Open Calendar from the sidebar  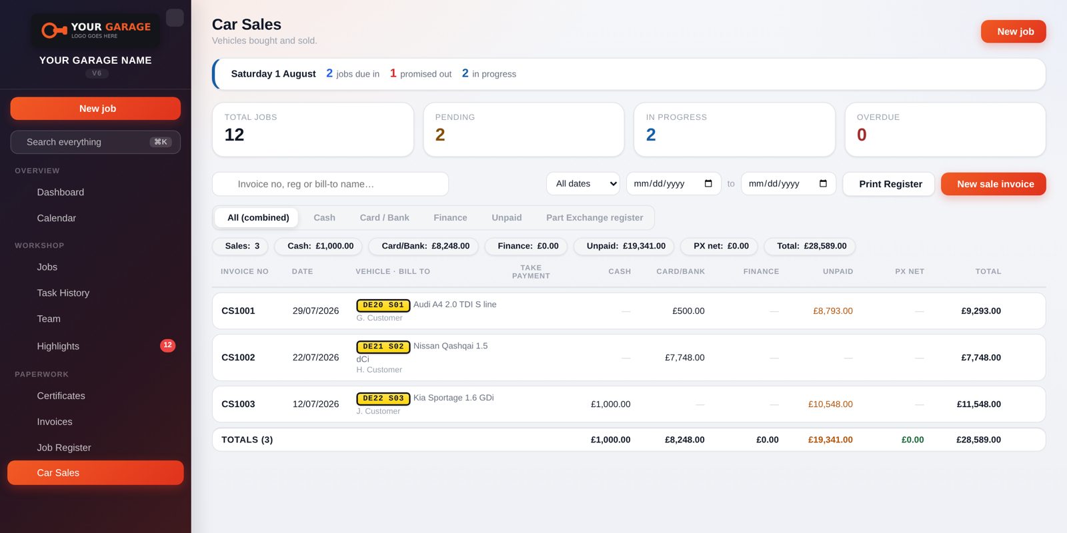coord(95,219)
